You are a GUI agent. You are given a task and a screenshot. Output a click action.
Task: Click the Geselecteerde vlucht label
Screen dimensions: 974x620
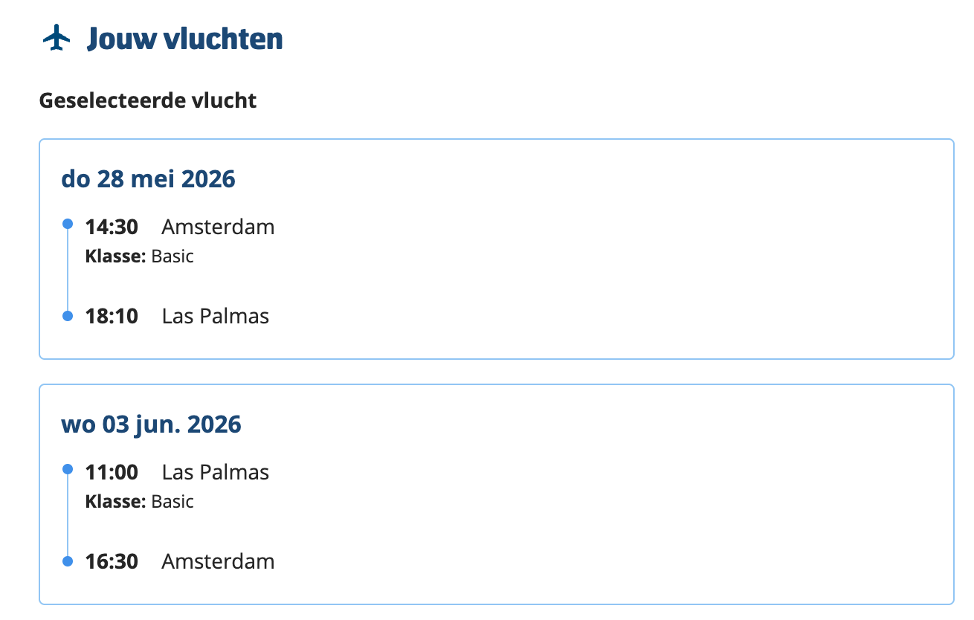[148, 100]
